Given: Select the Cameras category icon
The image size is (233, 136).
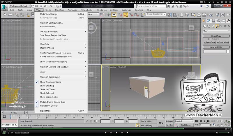Looking at the screenshot, I should point(217,26).
